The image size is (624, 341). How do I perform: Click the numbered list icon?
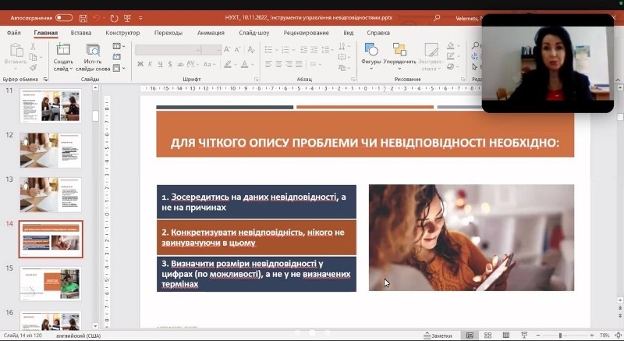285,50
